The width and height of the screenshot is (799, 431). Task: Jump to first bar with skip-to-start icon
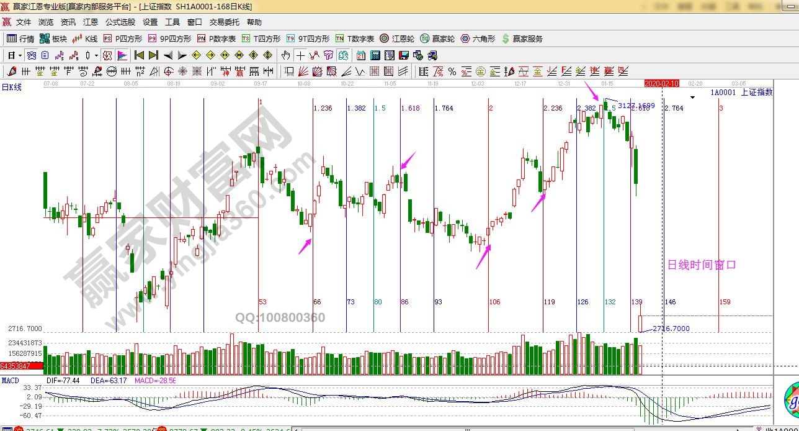pos(140,55)
